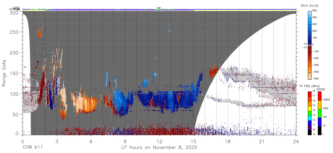Click Range Gate axis tick 100
The height and width of the screenshot is (153, 333).
click(x=14, y=94)
